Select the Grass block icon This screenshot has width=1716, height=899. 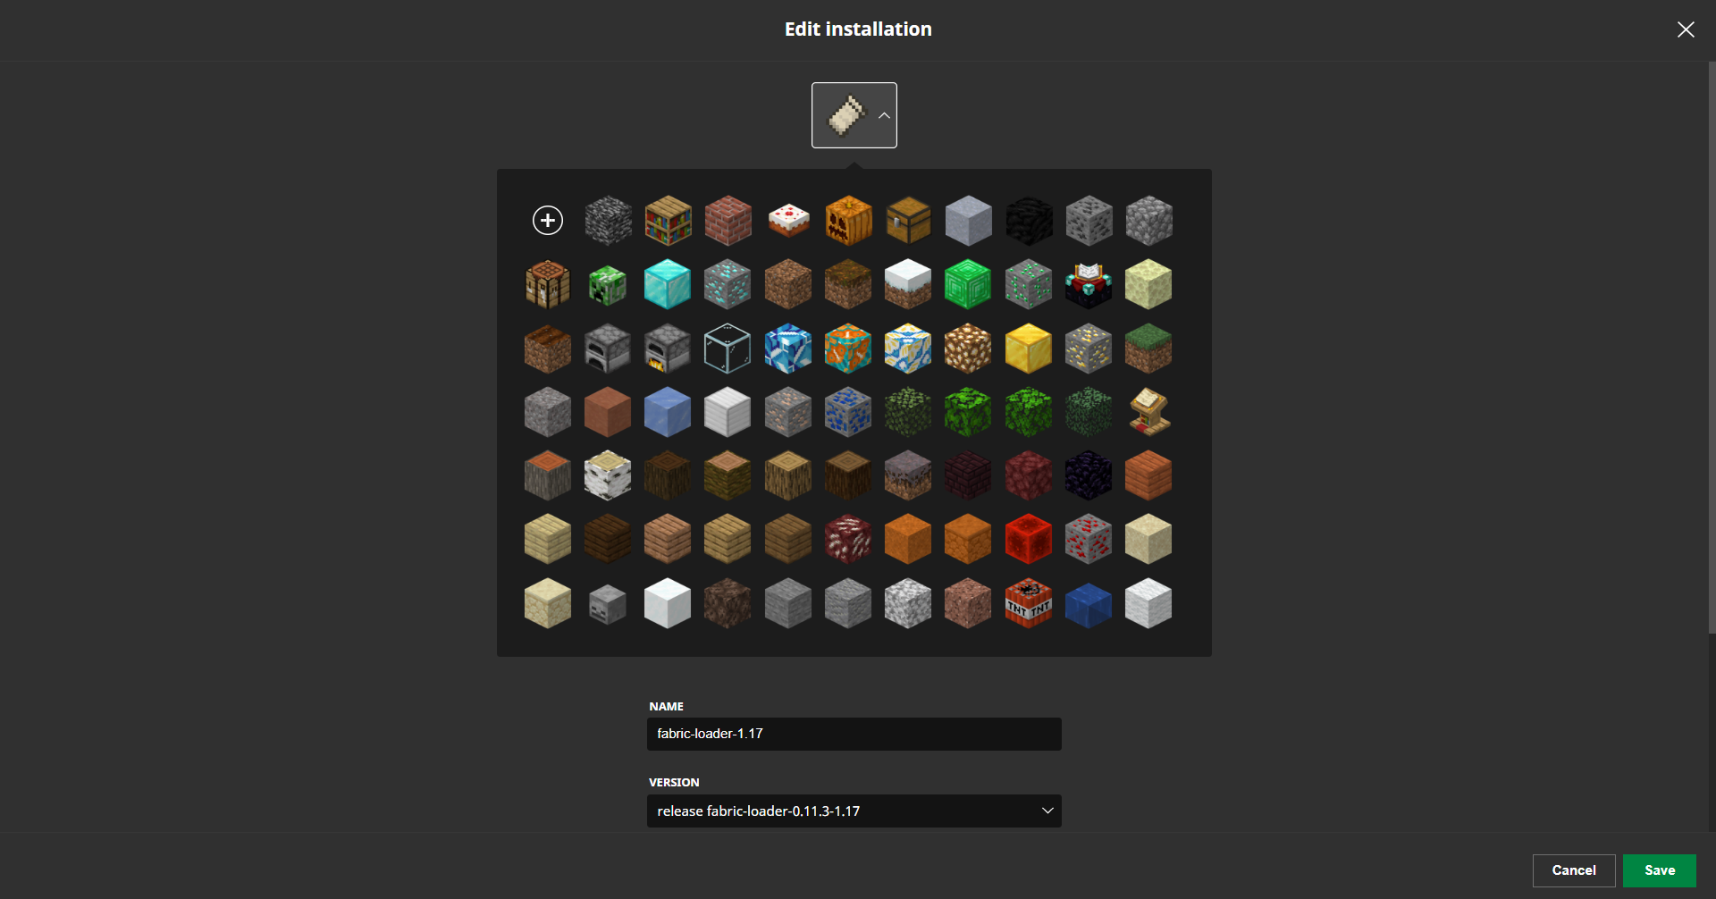pyautogui.click(x=1148, y=349)
